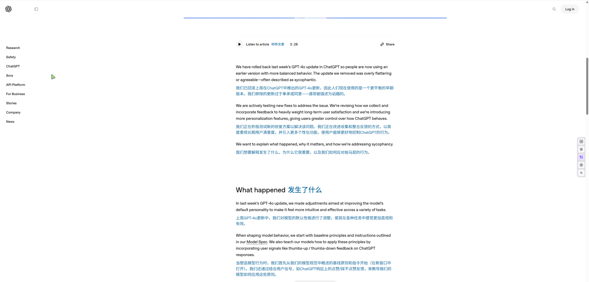Close the floating translation toolbar
589x282 pixels.
click(x=581, y=173)
